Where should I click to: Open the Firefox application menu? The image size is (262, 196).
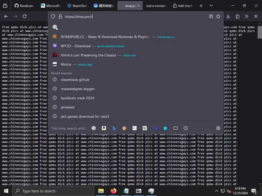tap(256, 16)
